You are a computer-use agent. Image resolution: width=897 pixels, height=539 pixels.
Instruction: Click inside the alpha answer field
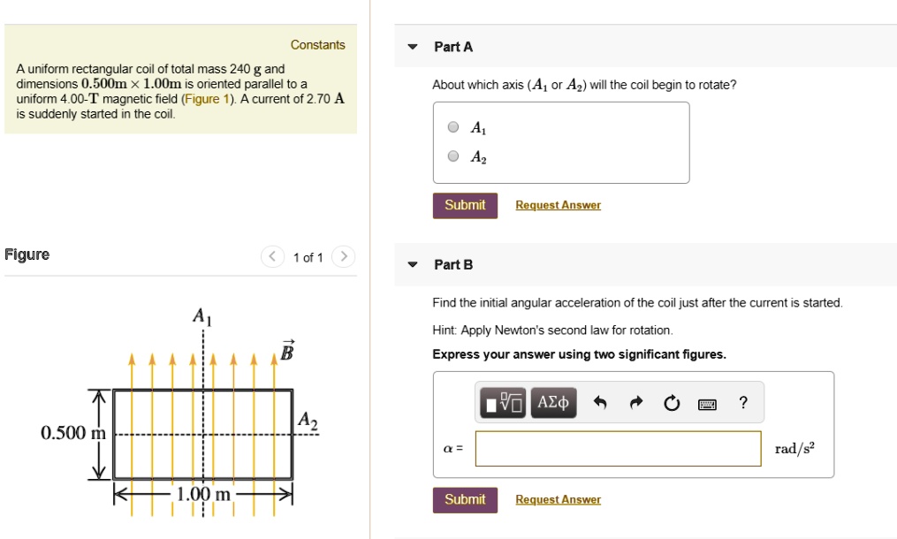(x=618, y=448)
